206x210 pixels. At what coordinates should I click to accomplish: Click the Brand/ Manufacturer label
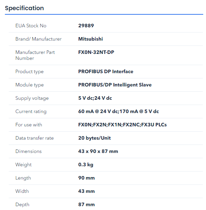coord(38,39)
